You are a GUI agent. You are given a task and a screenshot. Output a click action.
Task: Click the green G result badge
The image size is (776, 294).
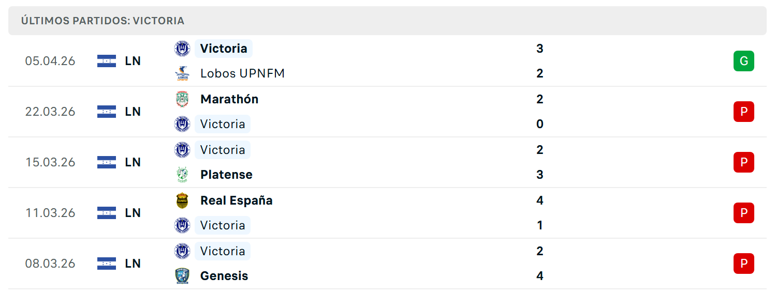pos(744,61)
